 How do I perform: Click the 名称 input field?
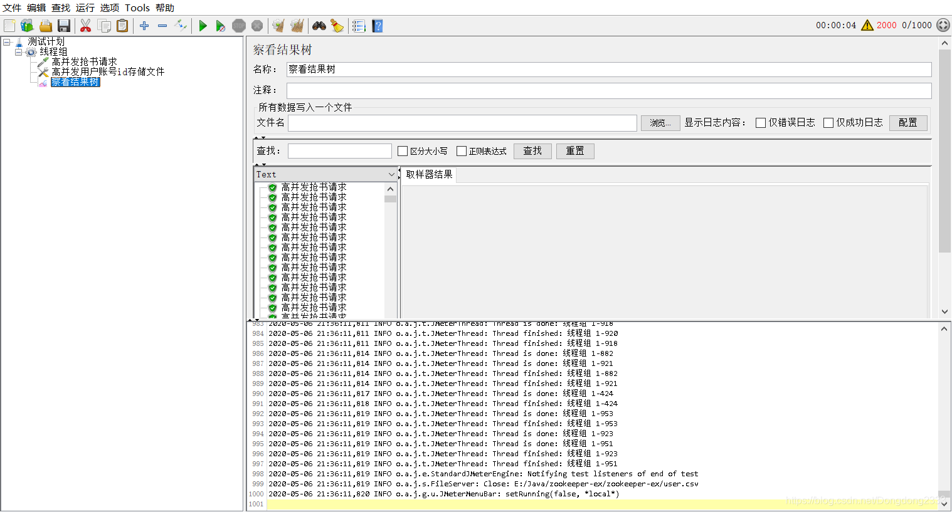pos(609,70)
